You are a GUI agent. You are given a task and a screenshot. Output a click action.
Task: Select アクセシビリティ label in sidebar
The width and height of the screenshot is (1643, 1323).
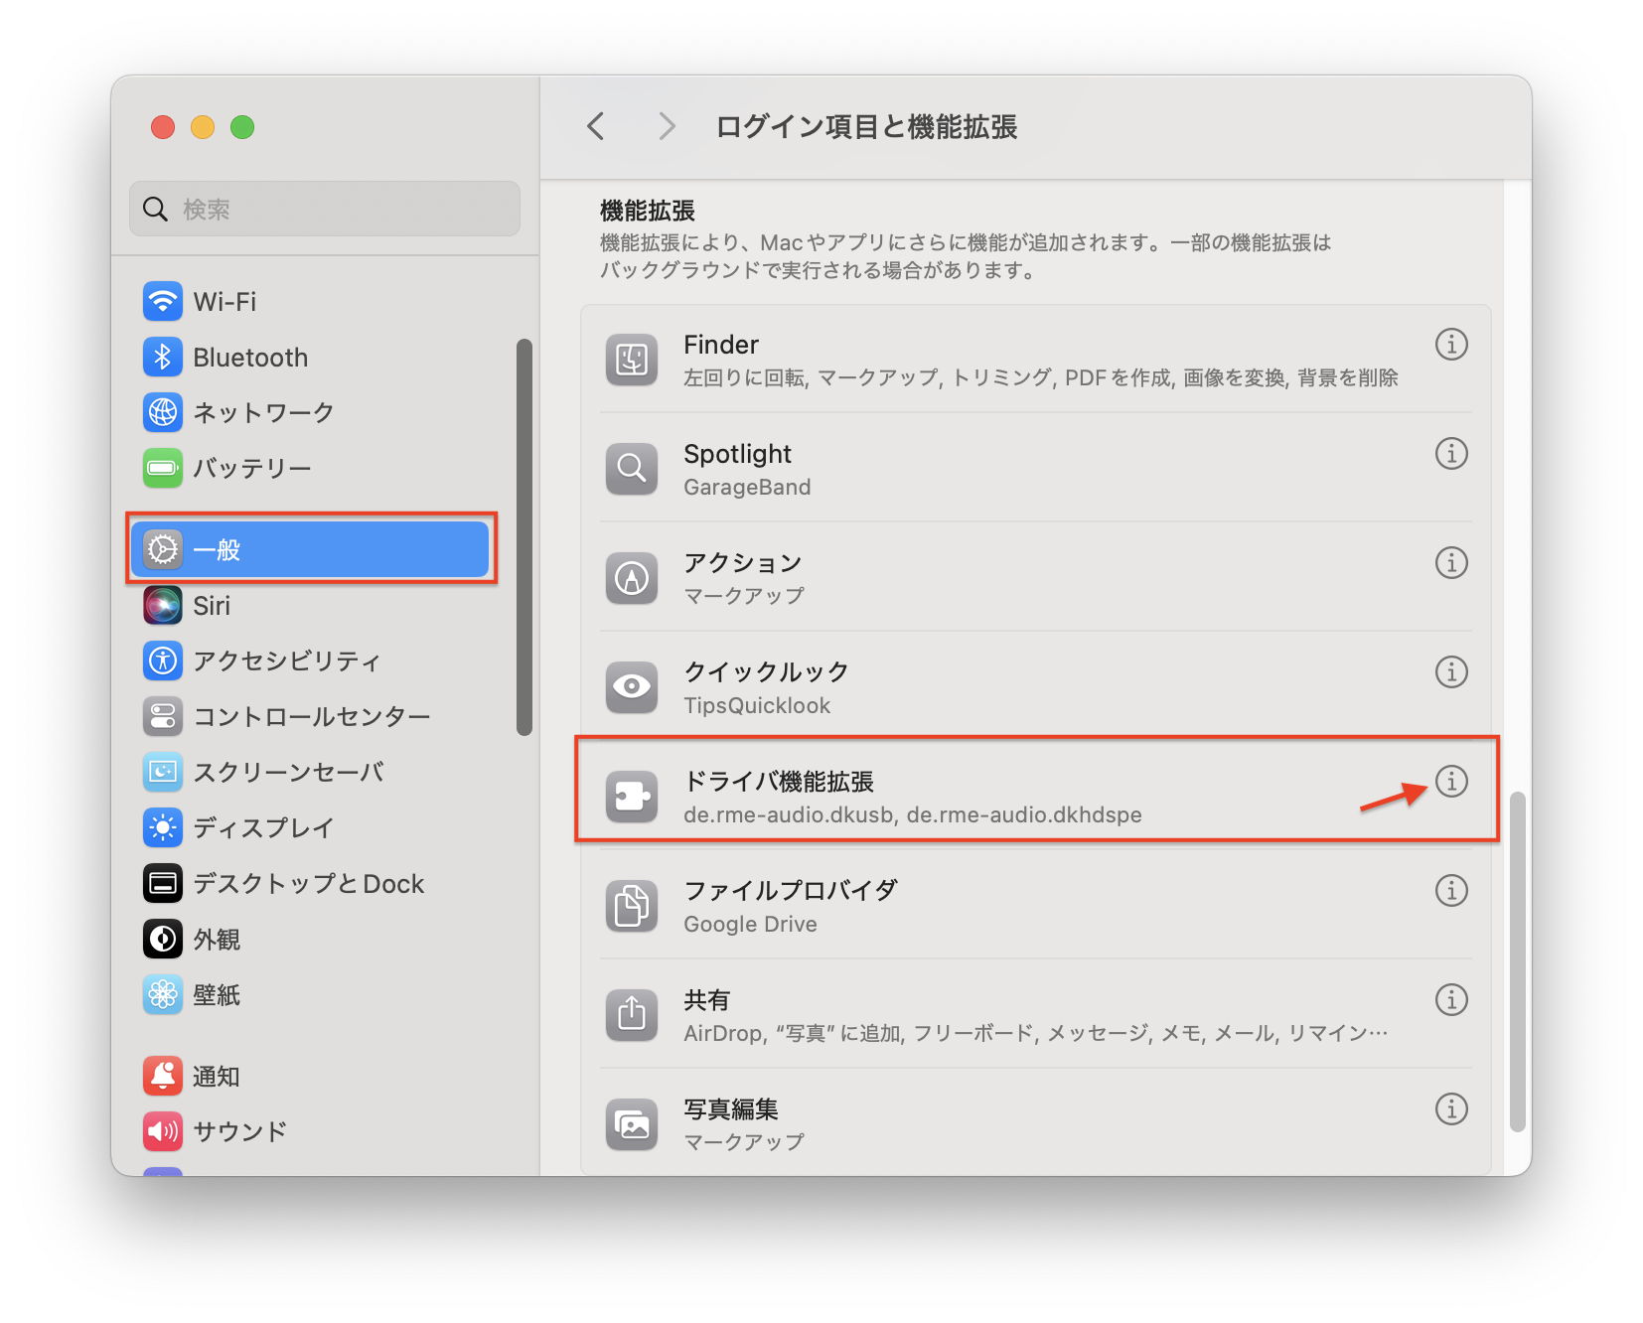tap(287, 661)
